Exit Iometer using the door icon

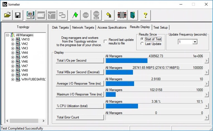(x=133, y=15)
